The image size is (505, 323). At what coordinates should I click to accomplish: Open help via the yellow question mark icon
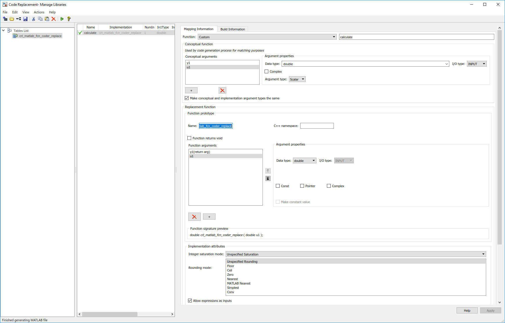69,19
